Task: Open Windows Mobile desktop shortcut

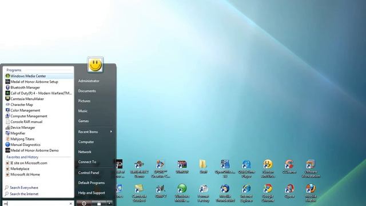Action: tap(182, 193)
